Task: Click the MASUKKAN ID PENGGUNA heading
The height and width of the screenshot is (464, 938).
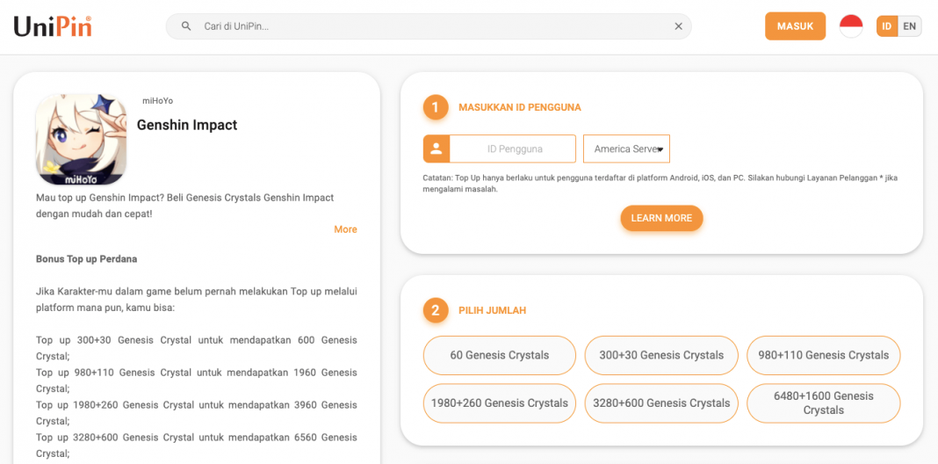Action: click(x=519, y=107)
